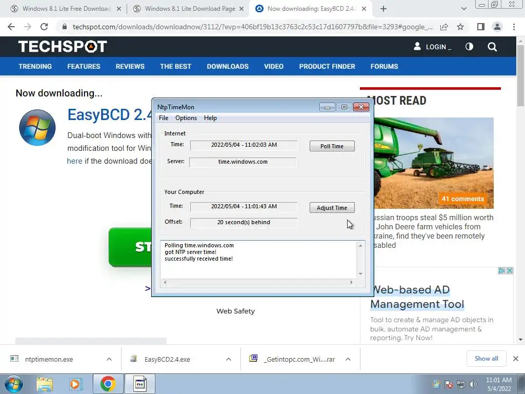
Task: Open tab search chevron
Action: pos(463,9)
